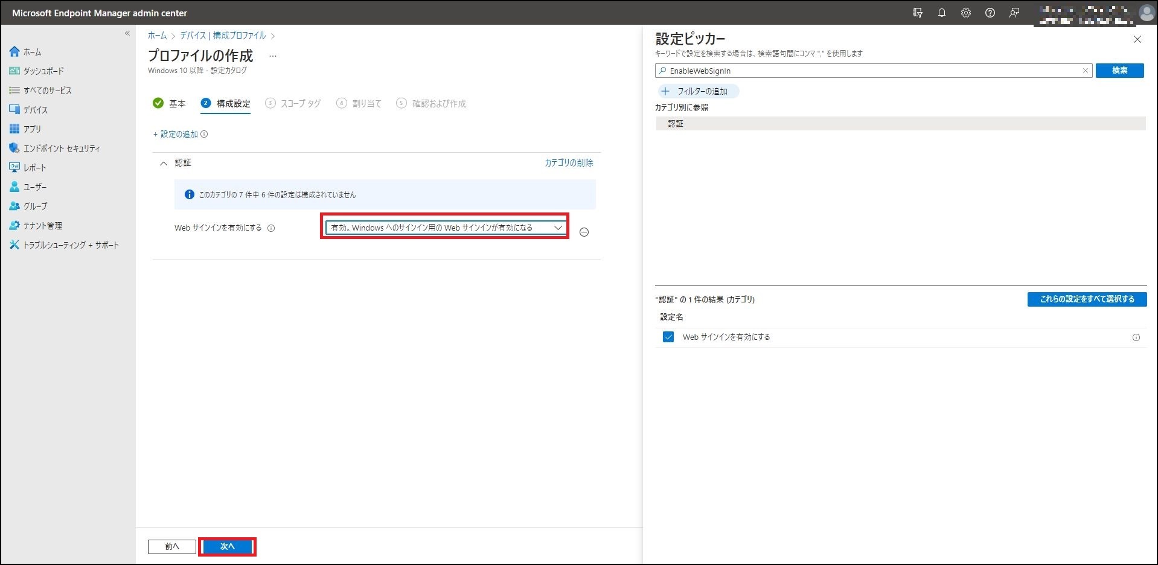Click これらの設定をすべて選択する button
The image size is (1158, 565).
pos(1087,299)
